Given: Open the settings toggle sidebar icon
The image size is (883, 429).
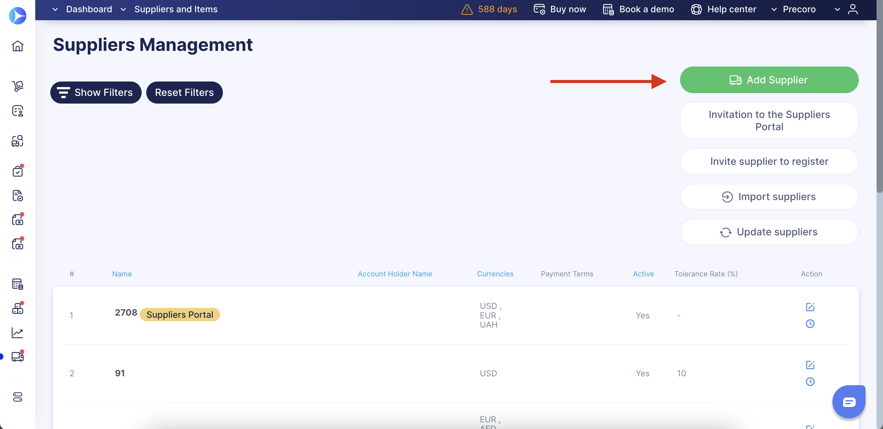Looking at the screenshot, I should [x=17, y=397].
